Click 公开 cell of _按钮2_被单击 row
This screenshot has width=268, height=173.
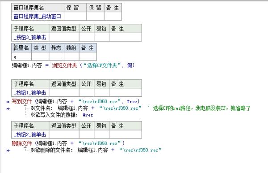pyautogui.click(x=87, y=134)
